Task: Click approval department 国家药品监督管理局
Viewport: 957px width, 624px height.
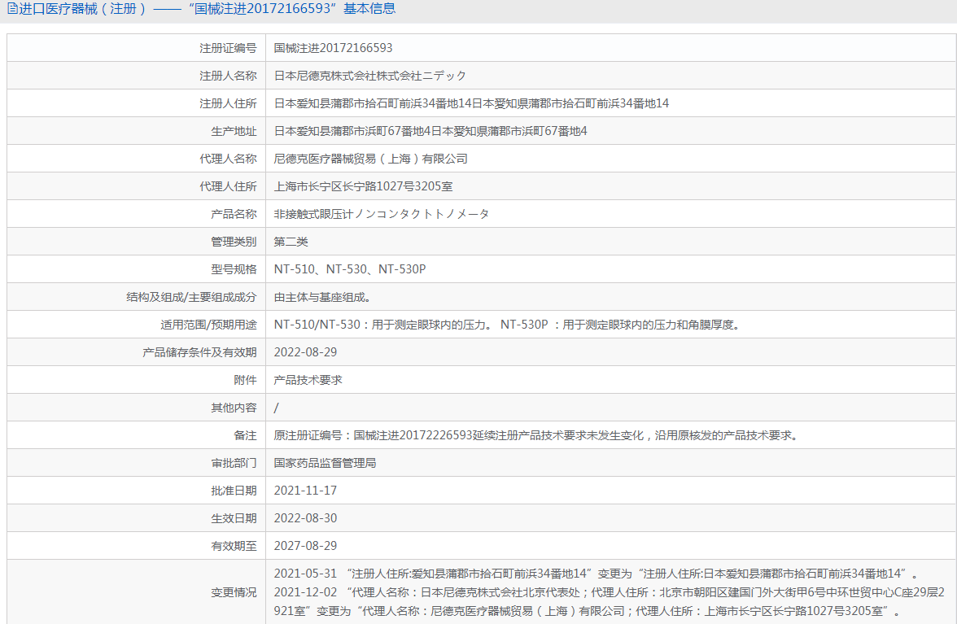Action: point(326,463)
